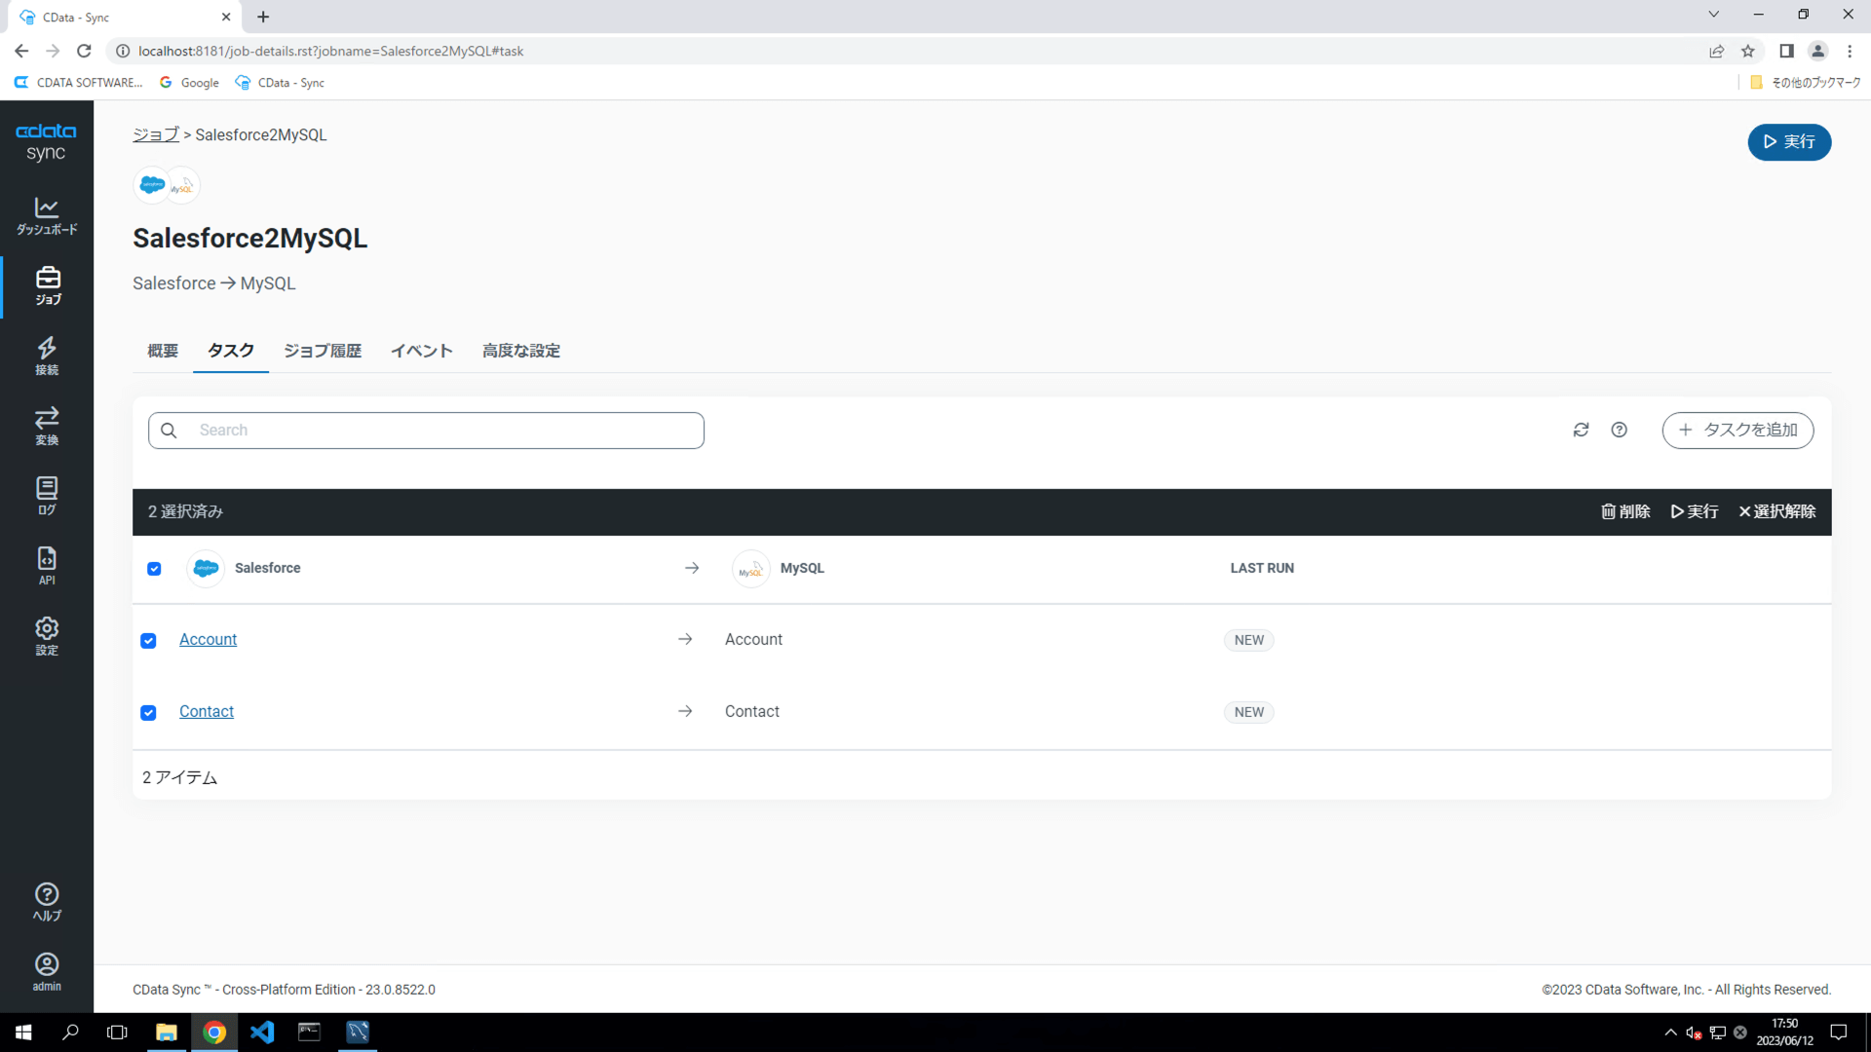The image size is (1871, 1052).
Task: Open the Settings (設定) gear icon
Action: tap(47, 636)
